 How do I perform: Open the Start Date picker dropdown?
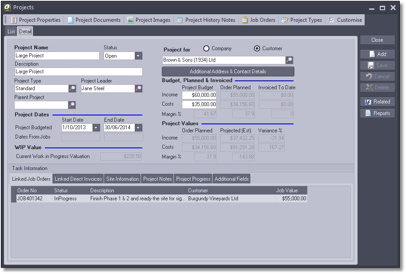click(96, 128)
